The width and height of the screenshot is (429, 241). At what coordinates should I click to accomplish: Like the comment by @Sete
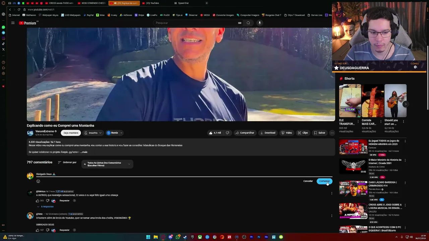(x=38, y=230)
